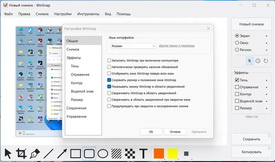The width and height of the screenshot is (275, 162).
Task: Click the Сохранить button
Action: pyautogui.click(x=252, y=139)
